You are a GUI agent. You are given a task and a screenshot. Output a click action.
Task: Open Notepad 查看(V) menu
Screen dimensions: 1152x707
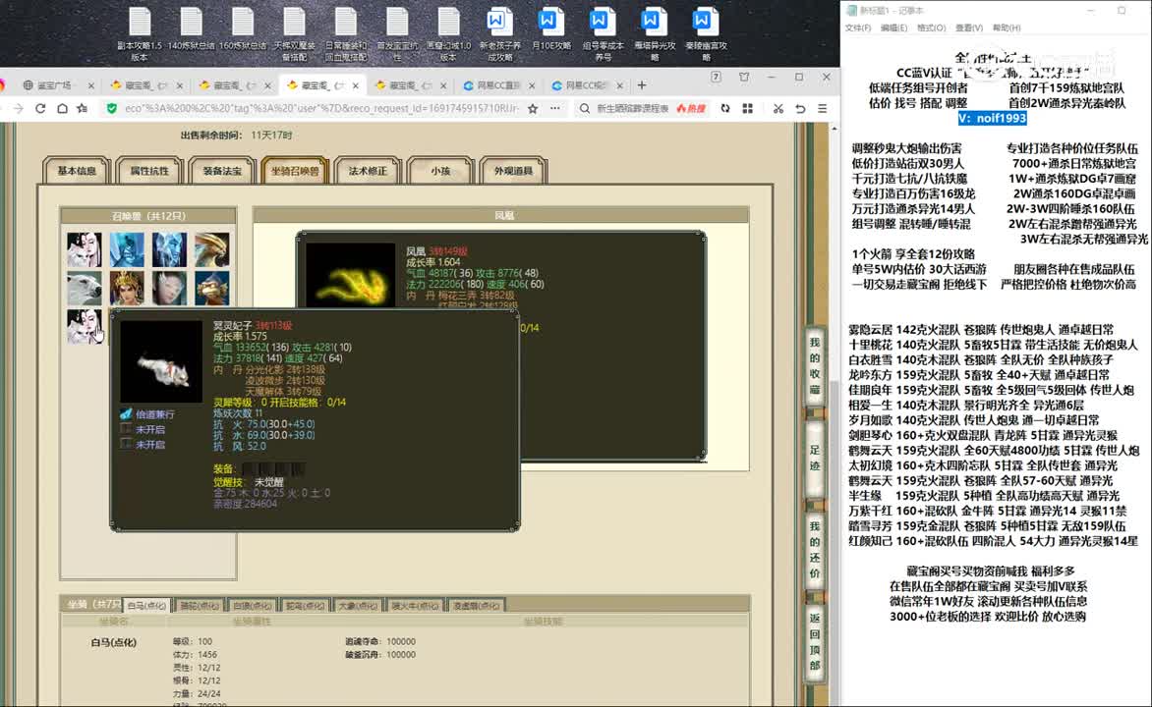(x=969, y=27)
